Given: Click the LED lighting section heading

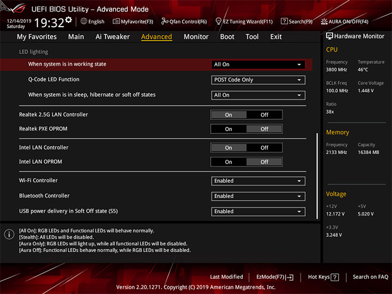Looking at the screenshot, I should pyautogui.click(x=34, y=52).
